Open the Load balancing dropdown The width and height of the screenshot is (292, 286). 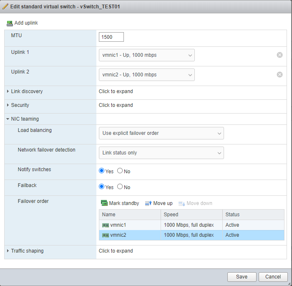point(161,133)
